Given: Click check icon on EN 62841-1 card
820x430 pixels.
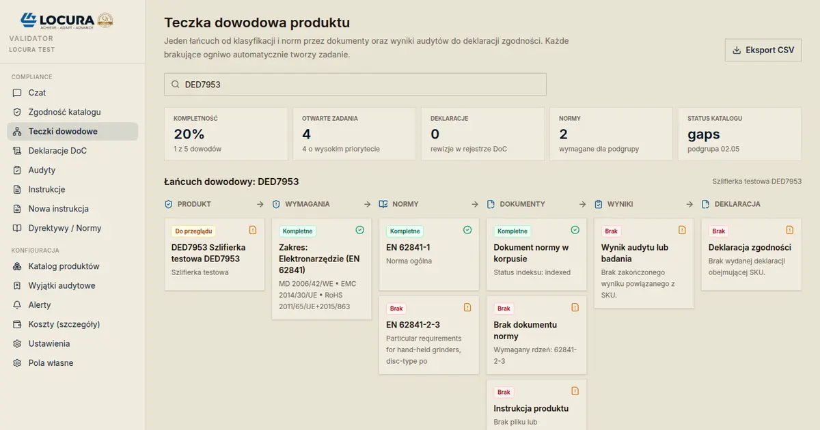Looking at the screenshot, I should [x=467, y=230].
